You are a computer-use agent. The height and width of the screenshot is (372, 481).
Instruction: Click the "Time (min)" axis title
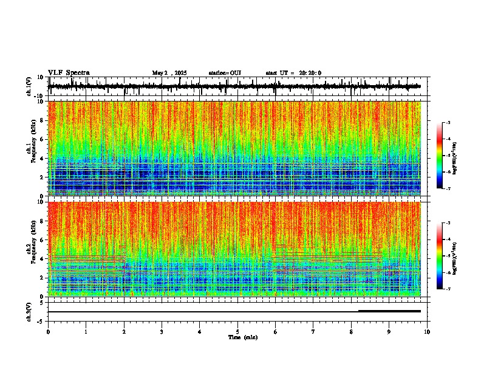click(x=243, y=337)
